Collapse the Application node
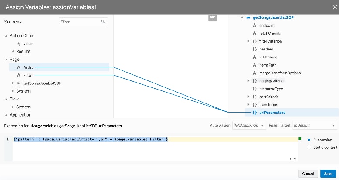This screenshot has height=180, width=339. (6, 115)
